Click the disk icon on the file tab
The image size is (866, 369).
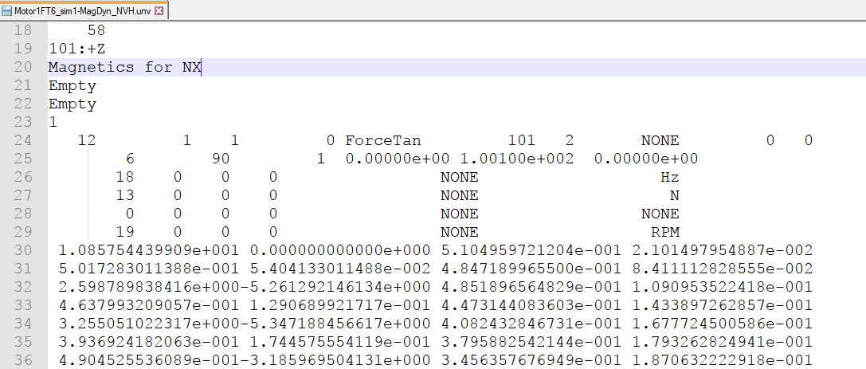8,10
